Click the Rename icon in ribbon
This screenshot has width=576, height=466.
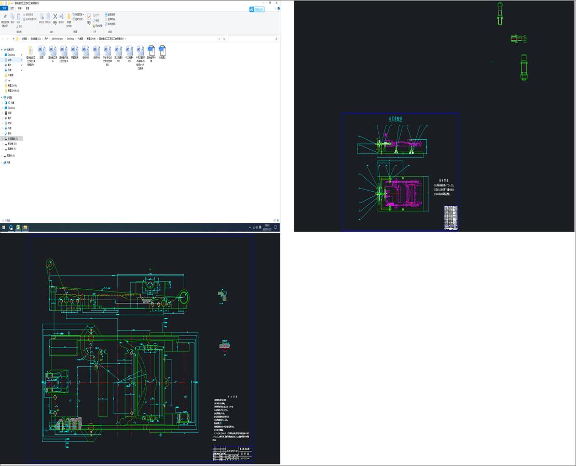(61, 17)
